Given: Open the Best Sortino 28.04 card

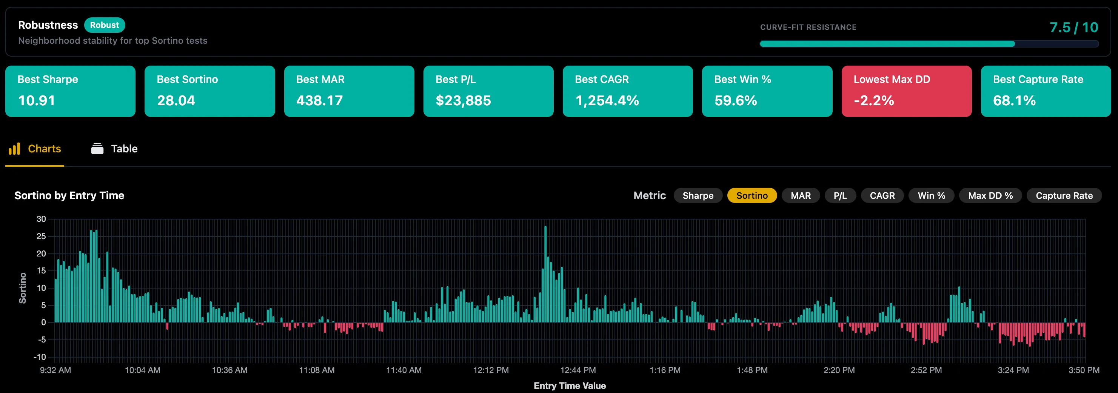Looking at the screenshot, I should coord(209,91).
